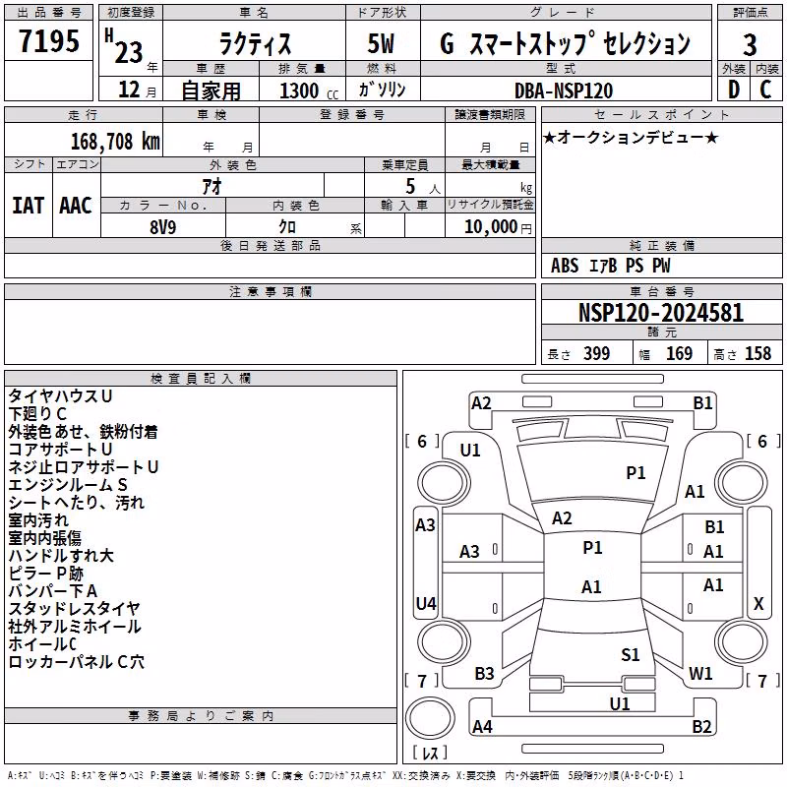Select the note コアサポートU
Viewport: 787px width, 787px height.
(x=60, y=449)
